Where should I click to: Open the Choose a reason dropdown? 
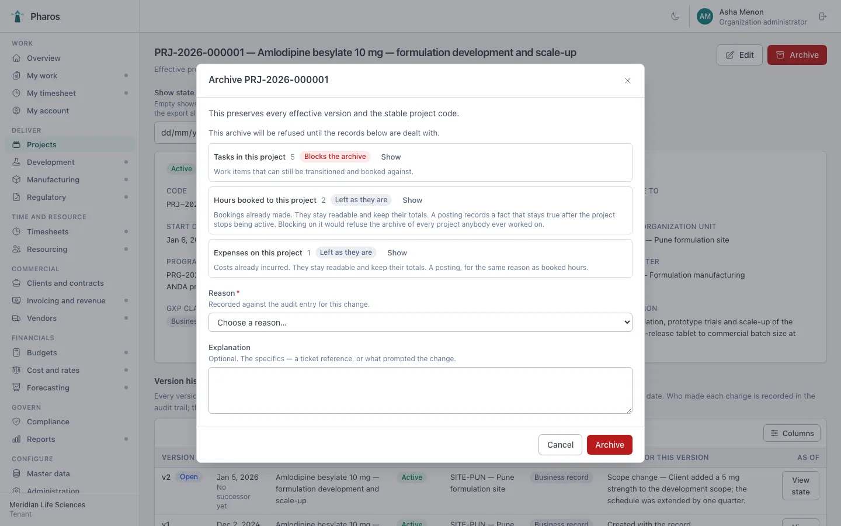420,323
